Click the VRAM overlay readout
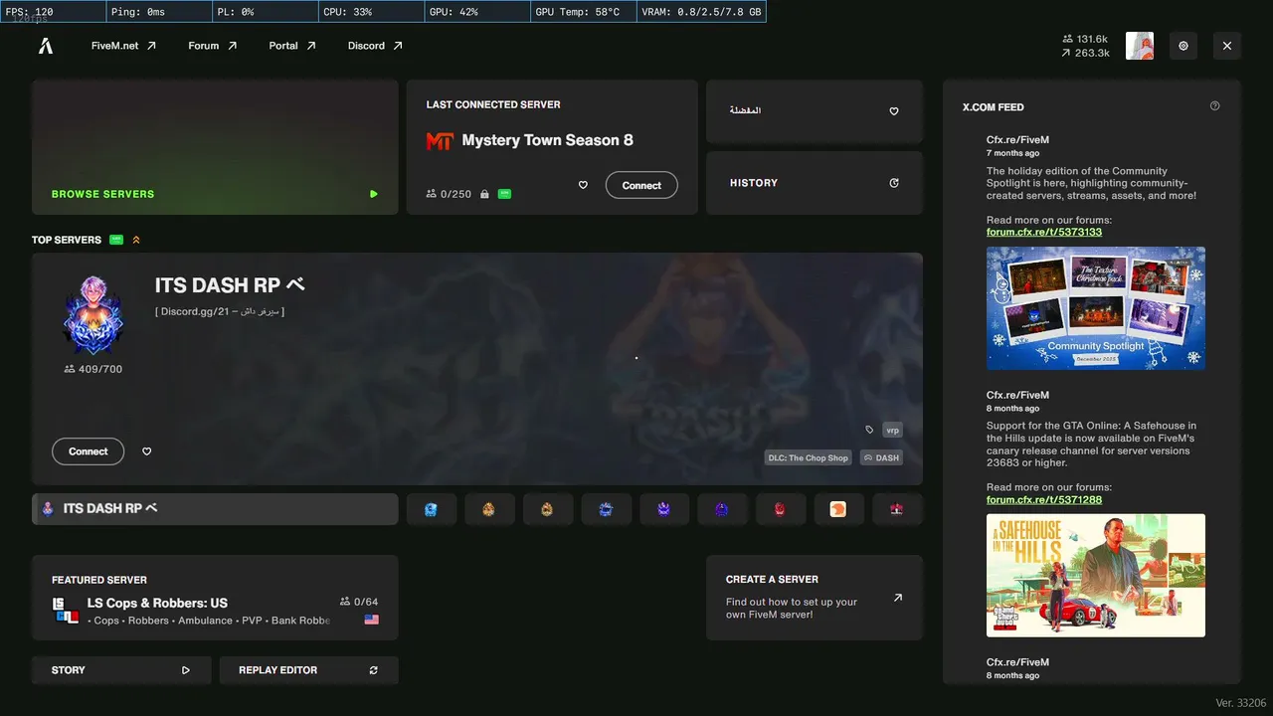 (x=701, y=12)
